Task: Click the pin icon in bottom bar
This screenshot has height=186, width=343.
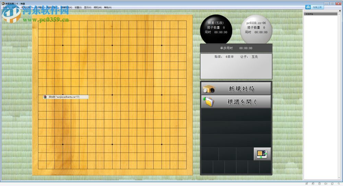Action: coord(307,184)
